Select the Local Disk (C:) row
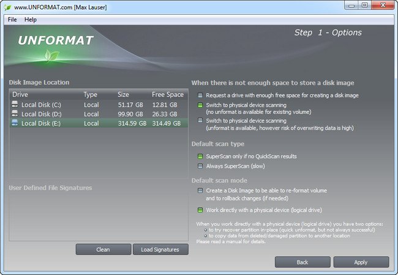Image resolution: width=398 pixels, height=275 pixels. point(99,105)
